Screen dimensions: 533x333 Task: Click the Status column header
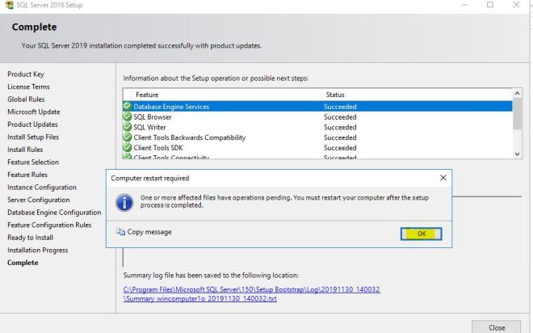[334, 95]
